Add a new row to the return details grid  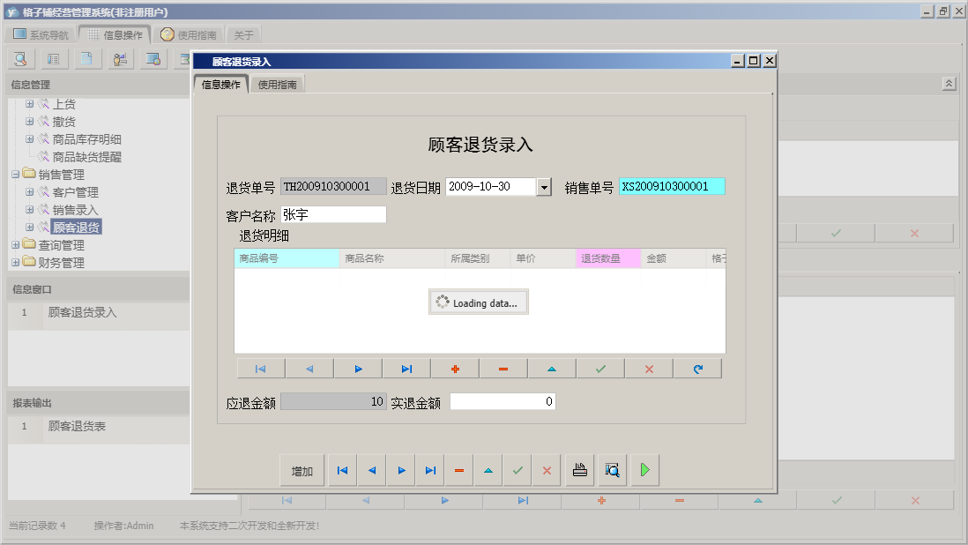(x=455, y=368)
